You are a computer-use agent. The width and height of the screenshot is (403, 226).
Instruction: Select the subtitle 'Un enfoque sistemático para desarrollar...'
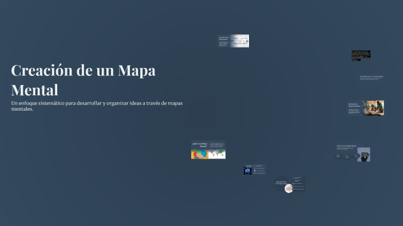(97, 106)
